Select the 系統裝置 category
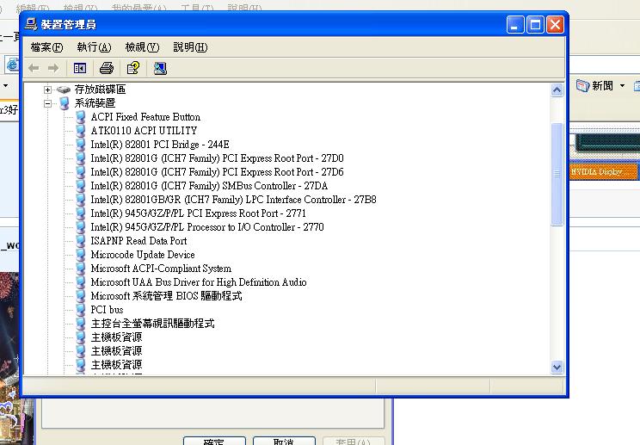The height and width of the screenshot is (445, 640). (x=95, y=103)
